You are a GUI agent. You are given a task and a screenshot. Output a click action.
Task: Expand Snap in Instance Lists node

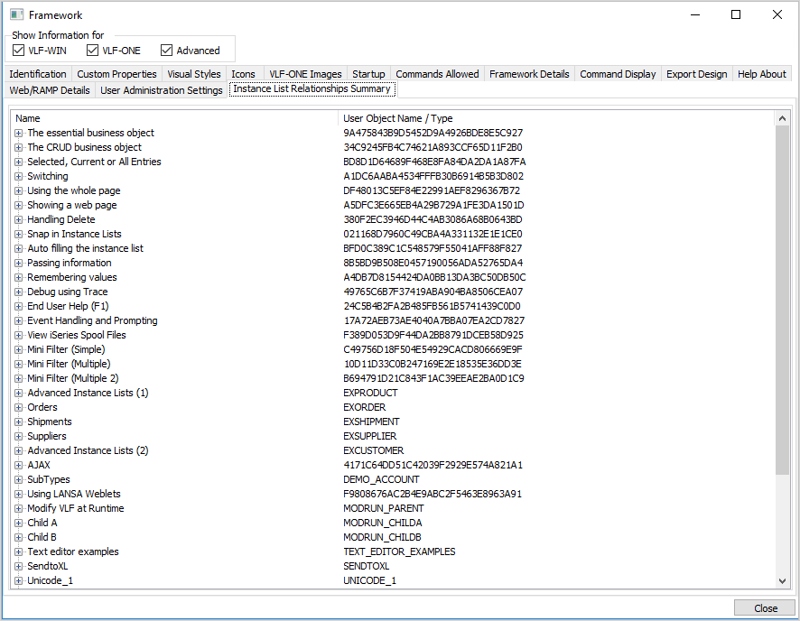(19, 234)
